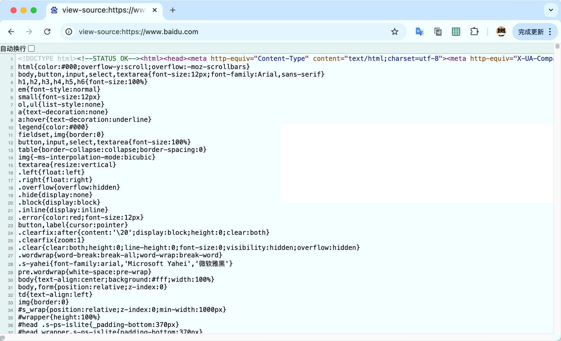Open the green spreadsheet extension icon
The width and height of the screenshot is (561, 341).
456,32
